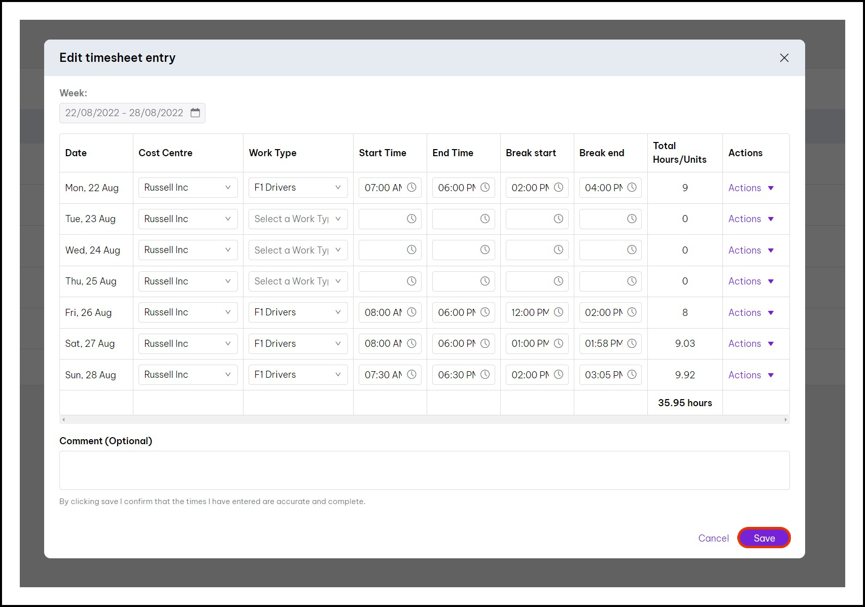This screenshot has height=607, width=865.
Task: Click into the Comment text box
Action: tap(424, 470)
